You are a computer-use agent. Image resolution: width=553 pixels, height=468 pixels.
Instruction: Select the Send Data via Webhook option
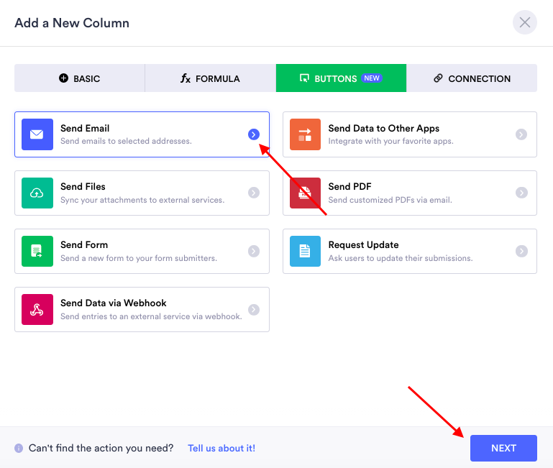[142, 309]
